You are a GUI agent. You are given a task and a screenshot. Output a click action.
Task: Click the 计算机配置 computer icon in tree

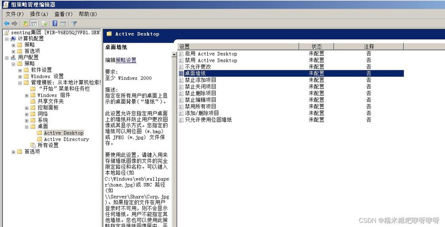[x=13, y=39]
